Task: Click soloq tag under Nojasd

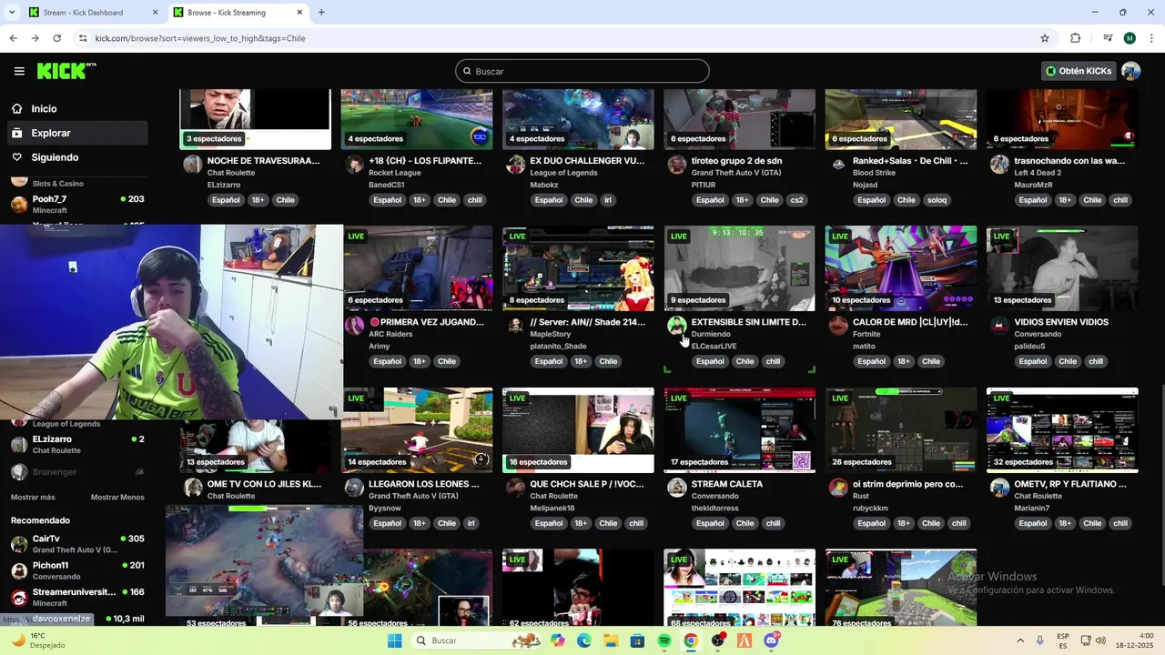Action: tap(937, 200)
